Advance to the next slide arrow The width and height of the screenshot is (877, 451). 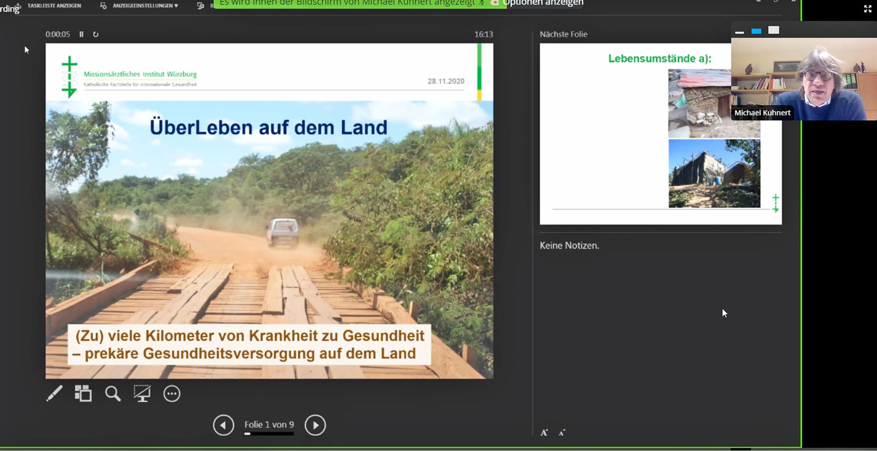(x=315, y=425)
